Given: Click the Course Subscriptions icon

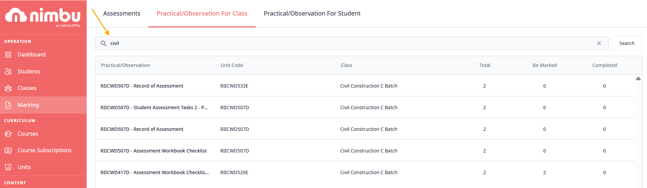Looking at the screenshot, I should click(8, 150).
